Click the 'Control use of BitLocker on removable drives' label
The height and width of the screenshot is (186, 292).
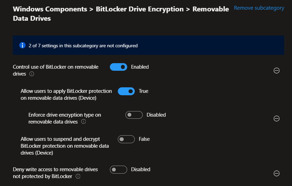56,67
